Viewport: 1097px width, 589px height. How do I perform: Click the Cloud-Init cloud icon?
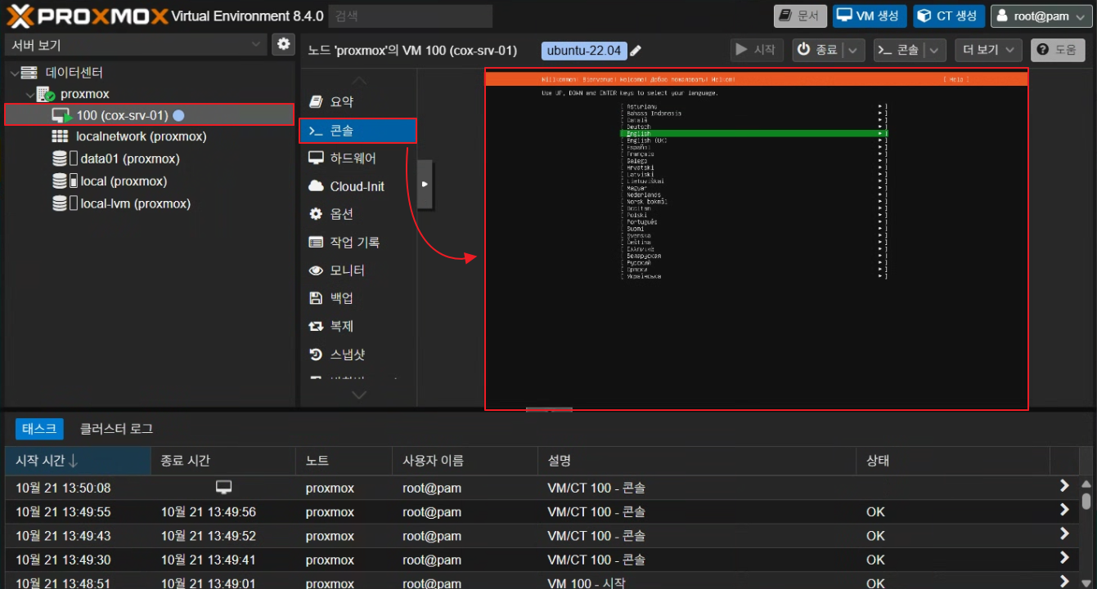tap(316, 186)
